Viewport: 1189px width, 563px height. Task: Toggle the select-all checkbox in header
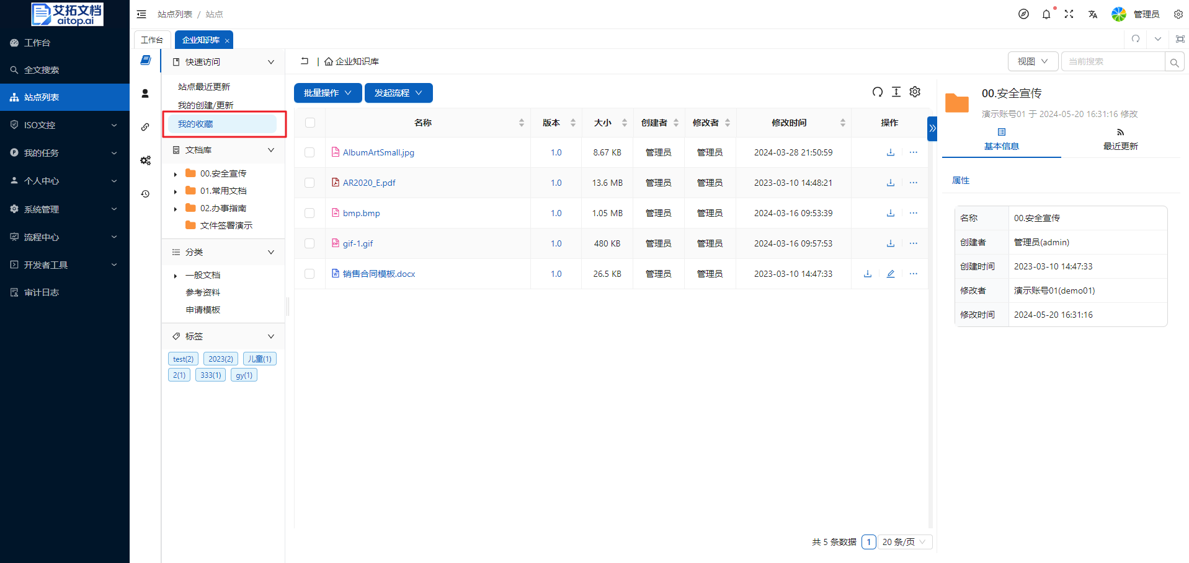click(x=310, y=123)
